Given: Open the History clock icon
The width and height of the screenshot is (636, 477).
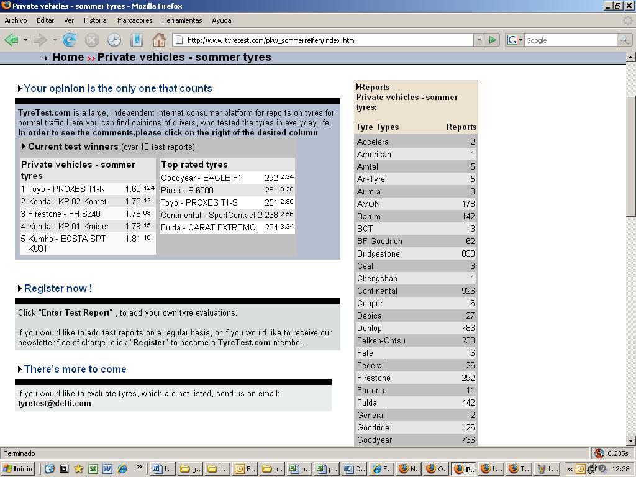Looking at the screenshot, I should (114, 40).
